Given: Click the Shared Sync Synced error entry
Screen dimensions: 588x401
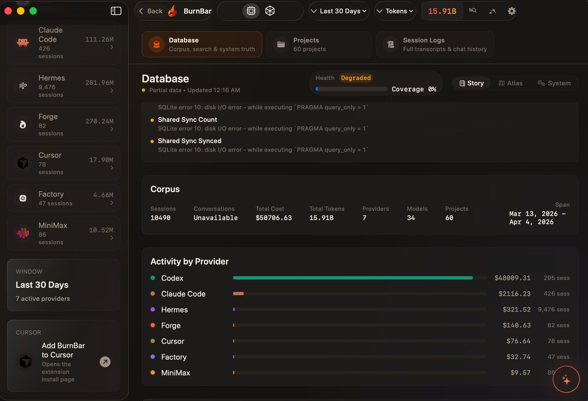Looking at the screenshot, I should (259, 145).
